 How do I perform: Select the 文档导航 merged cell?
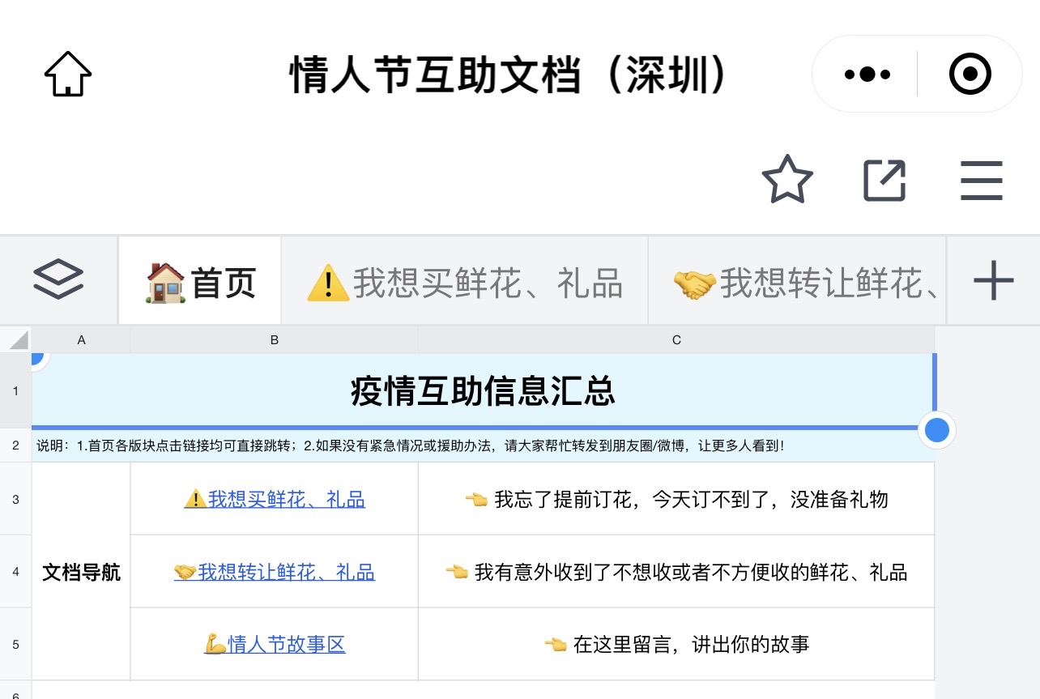click(81, 573)
